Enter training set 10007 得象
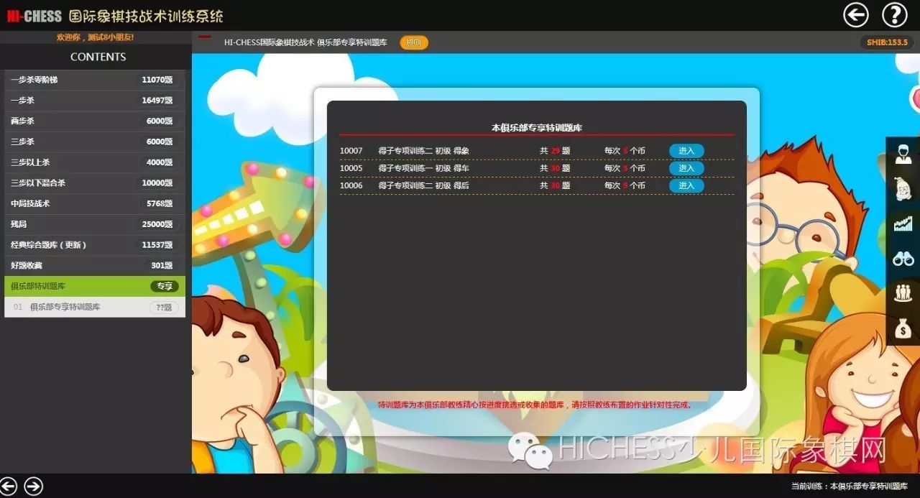This screenshot has height=498, width=920. click(x=686, y=151)
